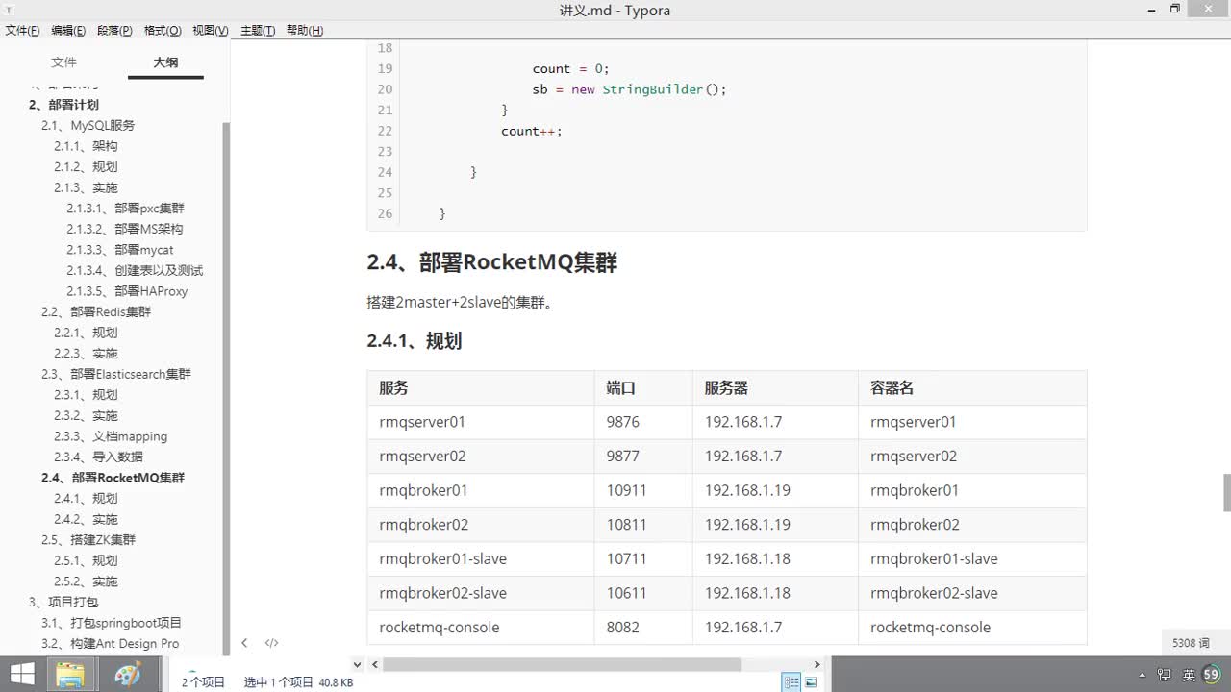Click StringBuilder in the code block
The image size is (1231, 692).
tap(653, 89)
